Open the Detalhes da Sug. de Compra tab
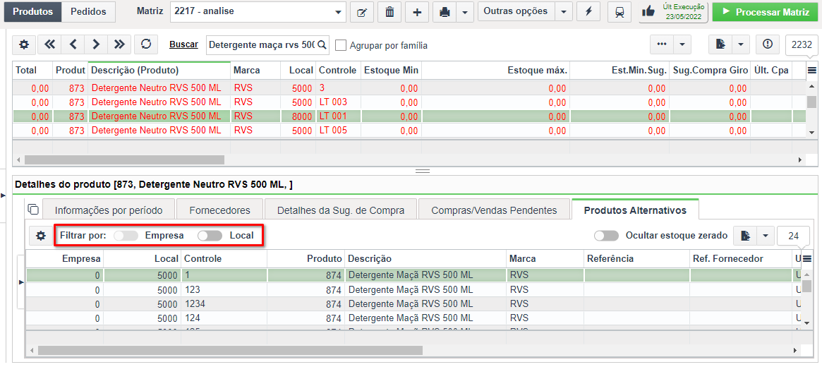 click(340, 210)
